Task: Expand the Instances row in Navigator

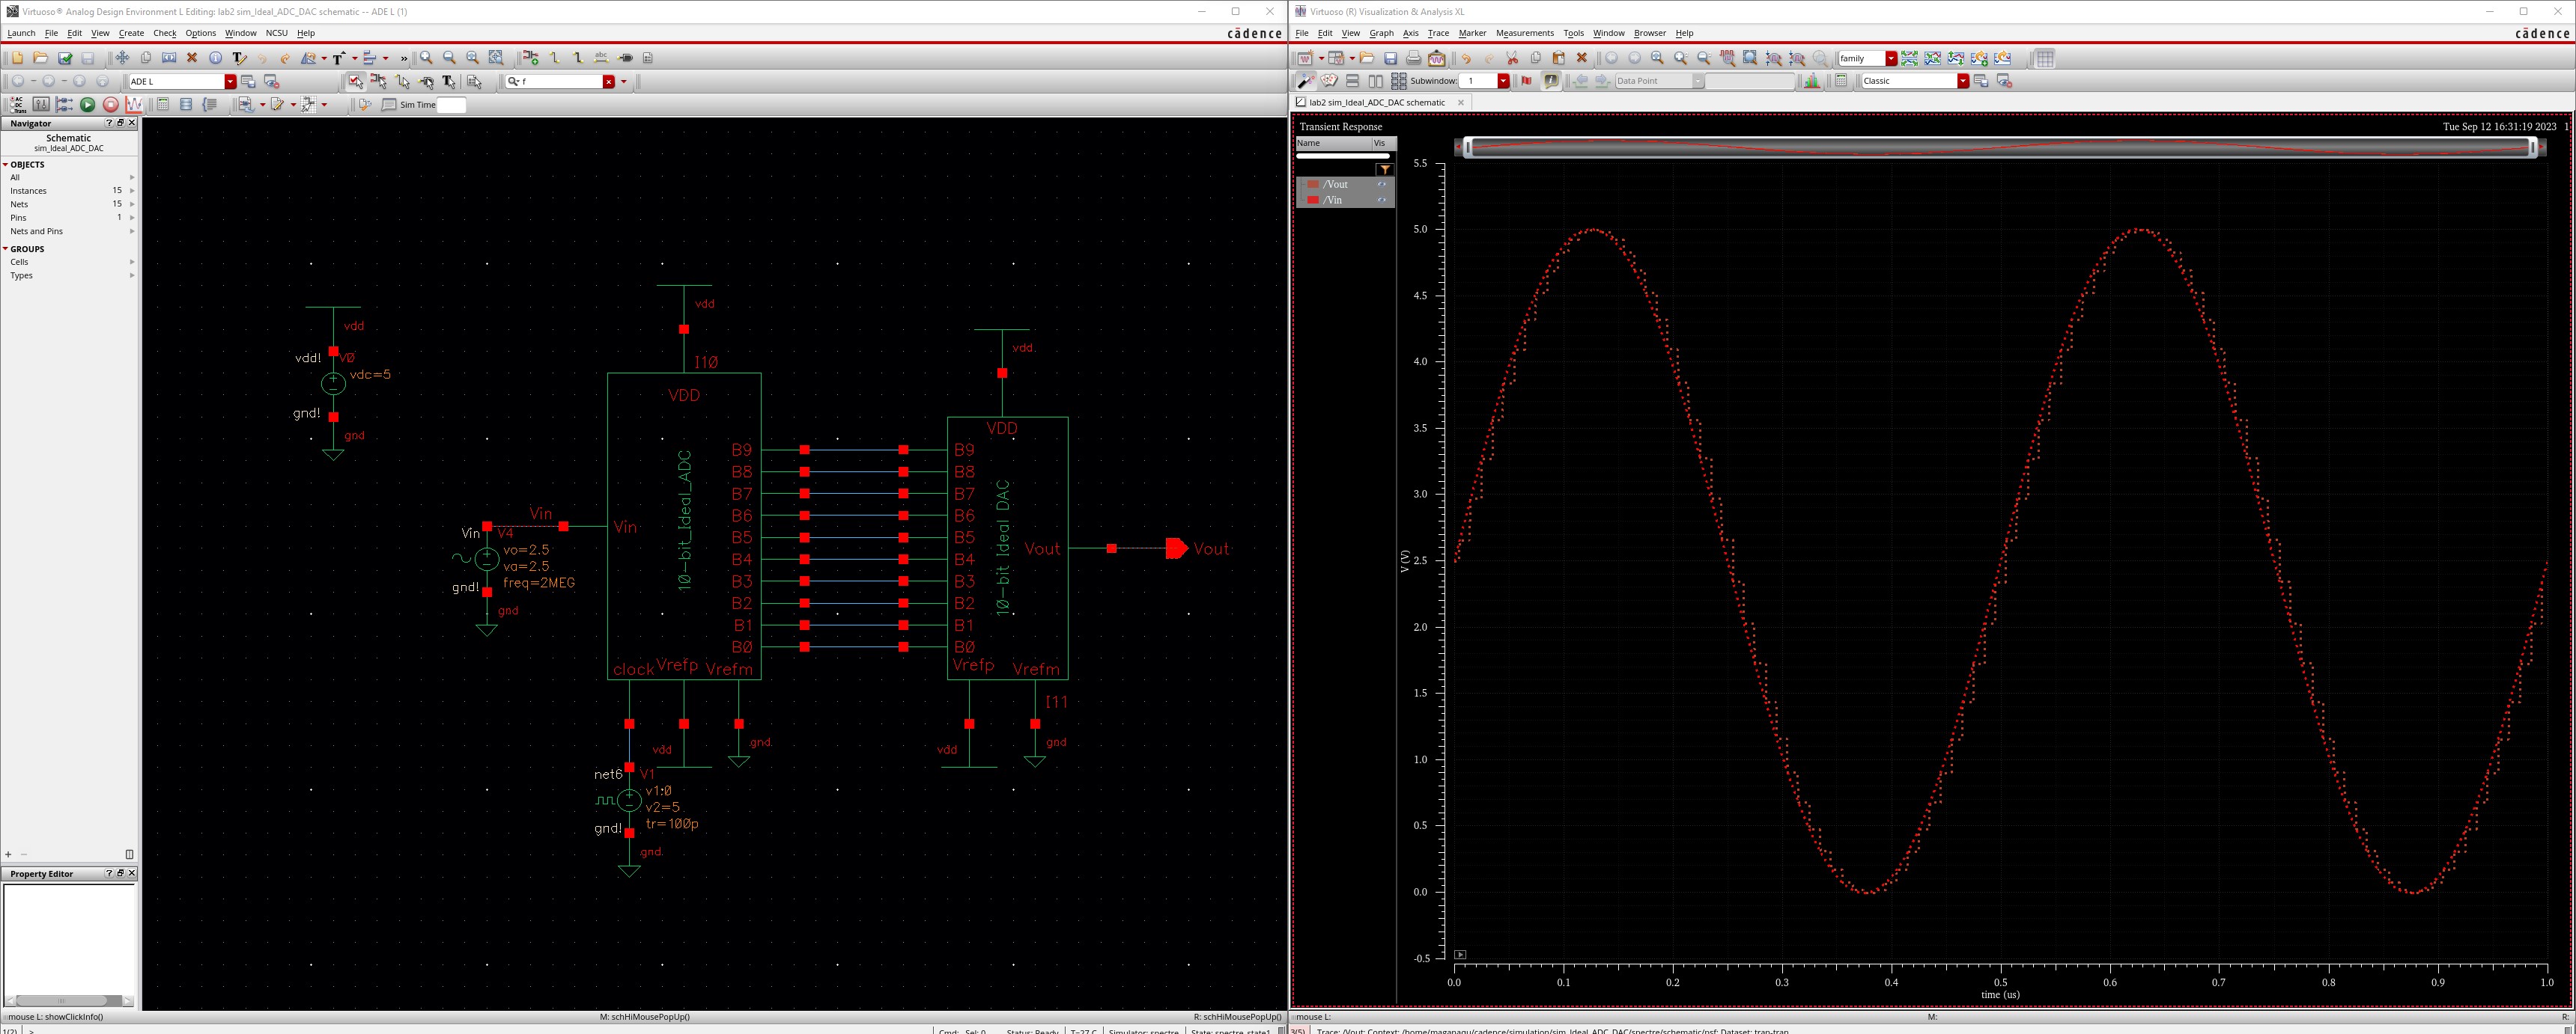Action: coord(132,191)
